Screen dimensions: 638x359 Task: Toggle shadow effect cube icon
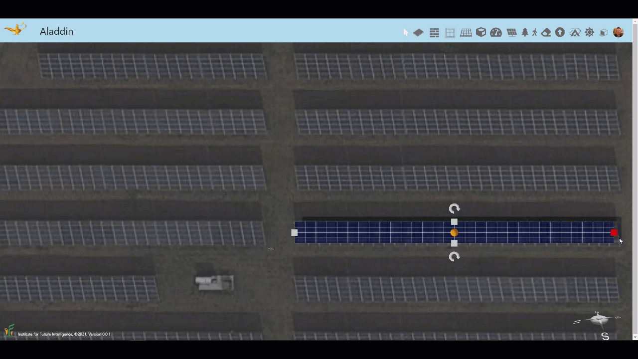click(604, 32)
